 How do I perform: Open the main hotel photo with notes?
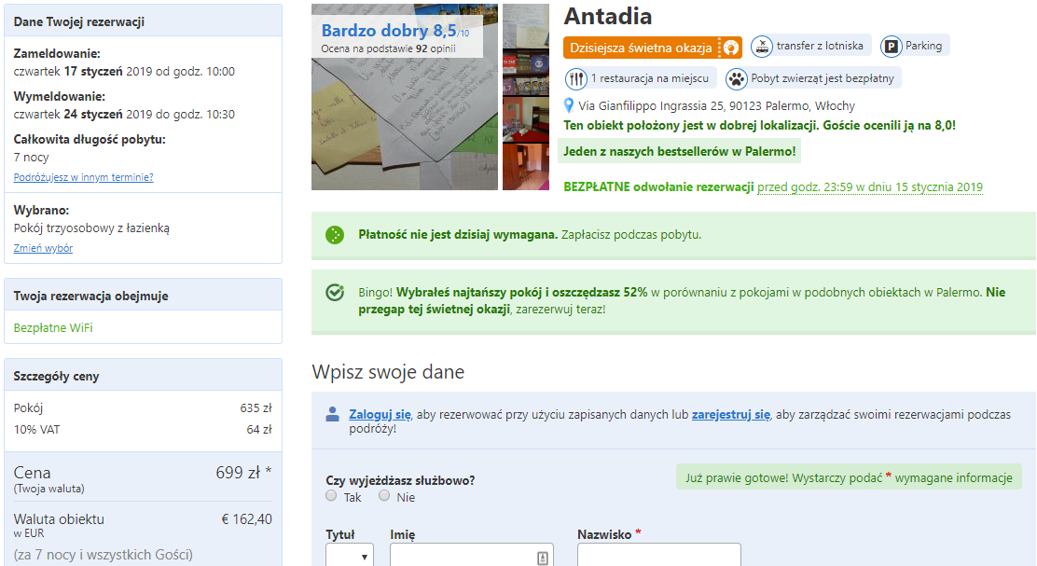coord(404,97)
